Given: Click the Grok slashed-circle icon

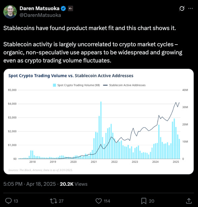Looking at the screenshot, I should pyautogui.click(x=182, y=8).
